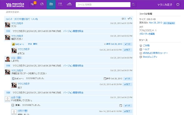Open the ごみ箱 trash resource
The image size is (184, 115).
[x=146, y=46]
